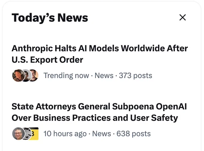Click the smiling dark-haired man avatar under Anthropic story
Image resolution: width=204 pixels, height=151 pixels.
click(x=18, y=76)
